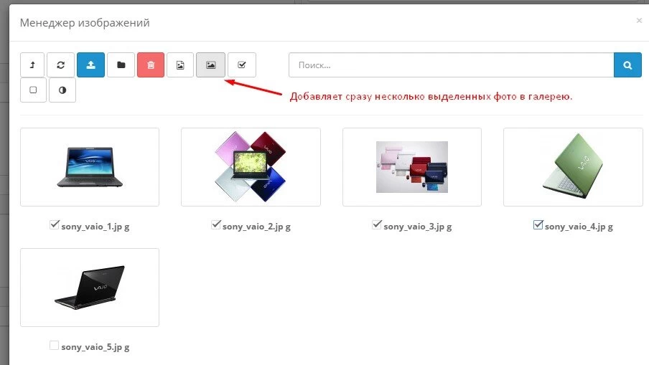Open the sony_vaio_3 thumbnail
The image size is (649, 365).
click(412, 167)
